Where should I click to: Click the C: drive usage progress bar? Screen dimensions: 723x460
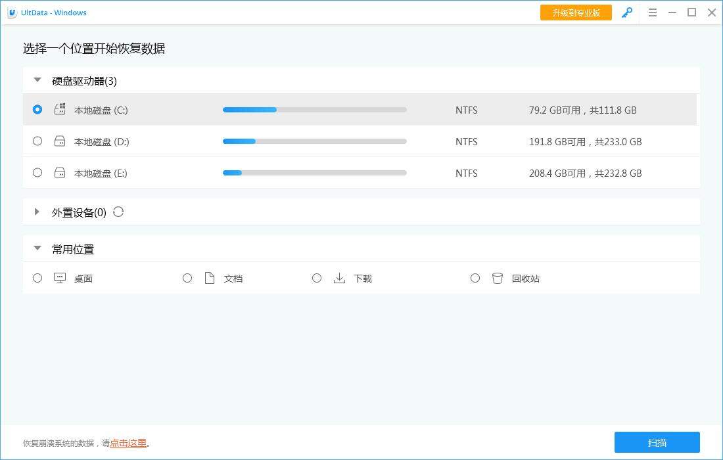(314, 110)
